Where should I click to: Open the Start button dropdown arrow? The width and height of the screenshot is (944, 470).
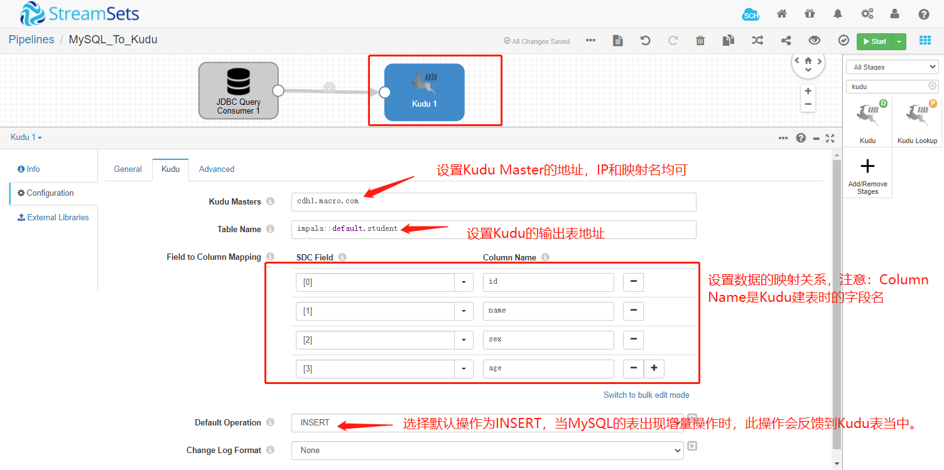point(899,41)
